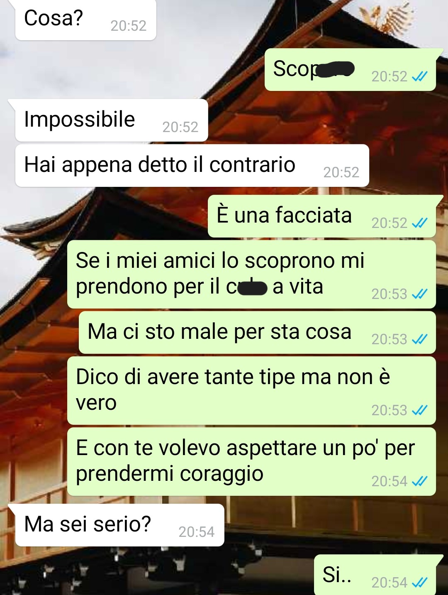Select the partly censored "Scop" message bubble
The image size is (448, 595).
coord(350,70)
